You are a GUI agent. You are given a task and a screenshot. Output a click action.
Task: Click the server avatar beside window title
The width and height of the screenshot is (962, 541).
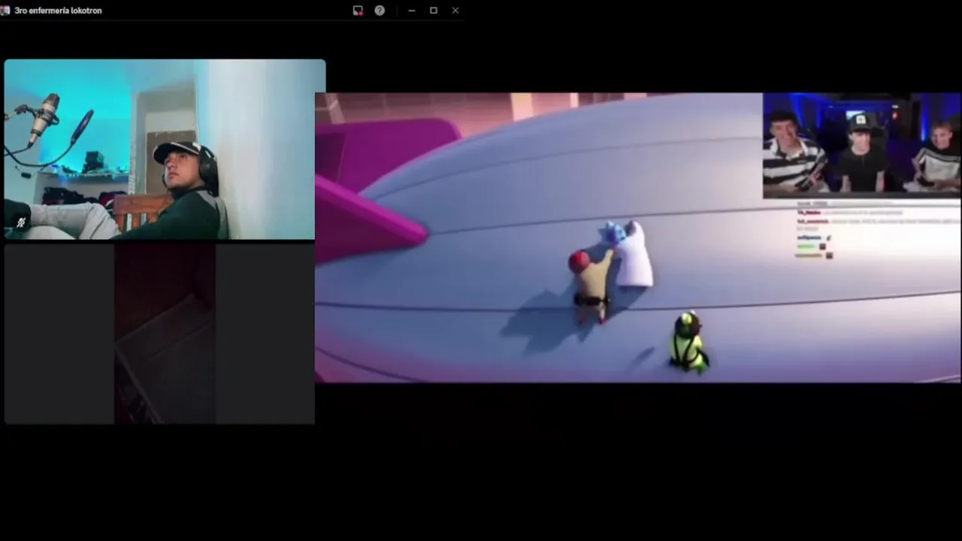click(5, 11)
